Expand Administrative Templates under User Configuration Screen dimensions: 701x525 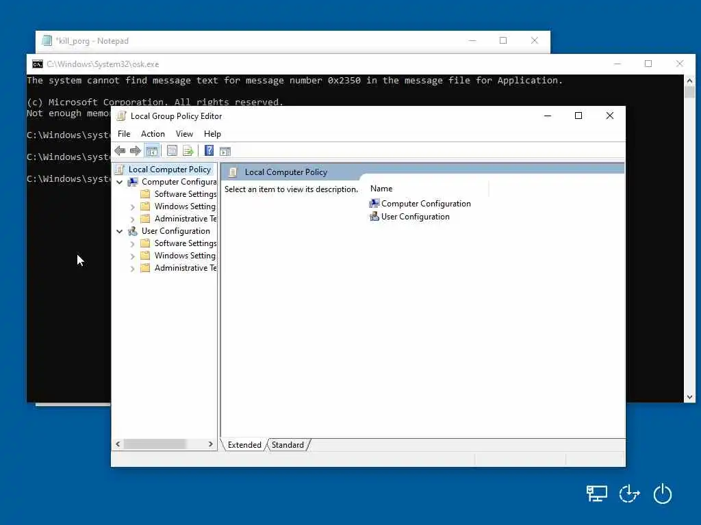point(132,268)
